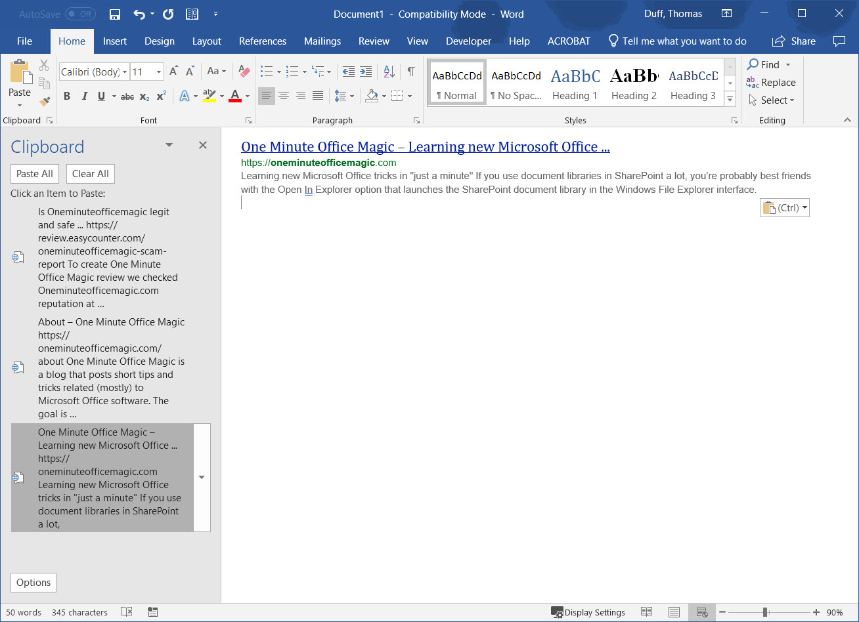Viewport: 859px width, 622px height.
Task: Click the Clear All clipboard button
Action: pyautogui.click(x=90, y=173)
